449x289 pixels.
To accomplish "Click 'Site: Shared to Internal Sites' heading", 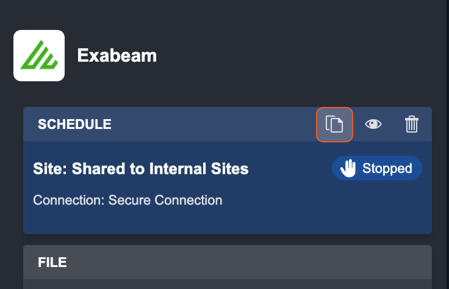I will [x=141, y=169].
